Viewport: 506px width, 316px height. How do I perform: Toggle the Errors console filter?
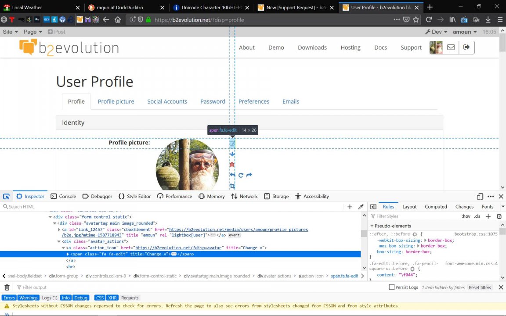tap(9, 298)
